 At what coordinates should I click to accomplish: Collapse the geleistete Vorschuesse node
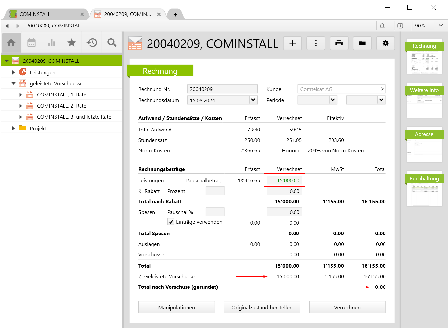point(13,83)
